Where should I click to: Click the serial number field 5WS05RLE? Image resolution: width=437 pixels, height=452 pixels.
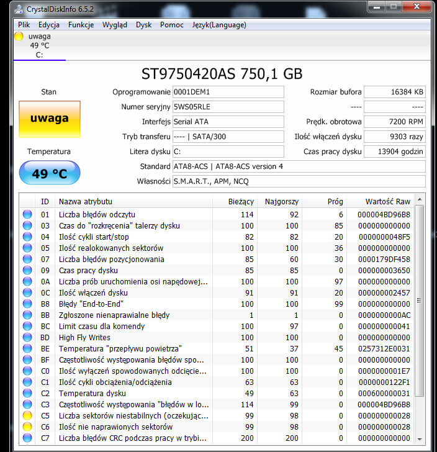(x=228, y=107)
